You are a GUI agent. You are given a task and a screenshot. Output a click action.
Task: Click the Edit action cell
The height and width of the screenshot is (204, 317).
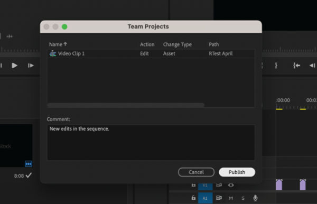coord(144,53)
